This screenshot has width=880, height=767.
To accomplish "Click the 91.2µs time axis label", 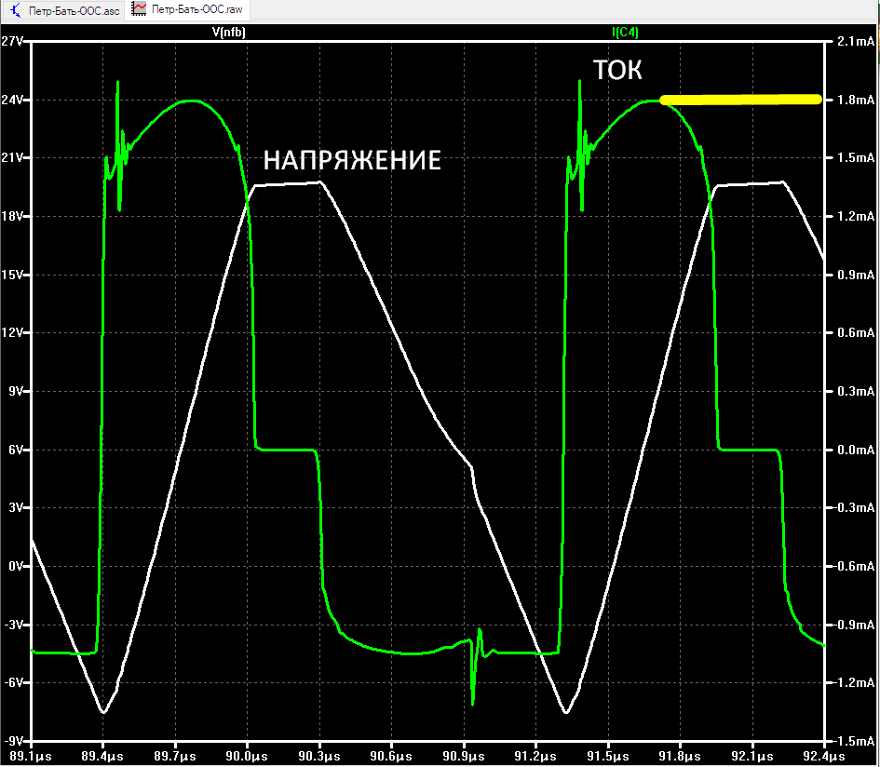I will click(535, 757).
